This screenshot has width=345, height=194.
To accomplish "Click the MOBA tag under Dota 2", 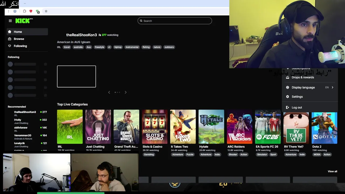I will point(317,155).
